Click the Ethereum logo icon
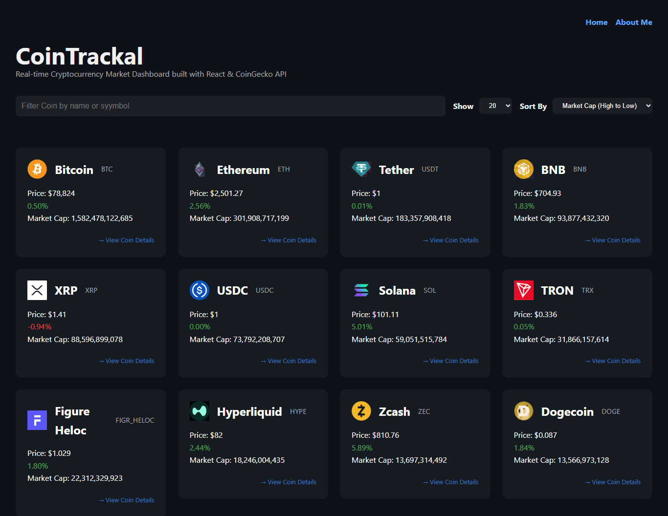Screen dimensions: 668x516 click(x=200, y=169)
